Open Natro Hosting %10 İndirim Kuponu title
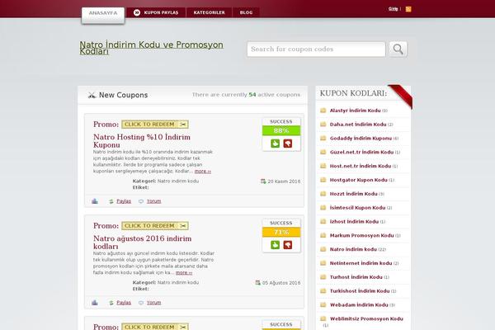 coord(142,141)
